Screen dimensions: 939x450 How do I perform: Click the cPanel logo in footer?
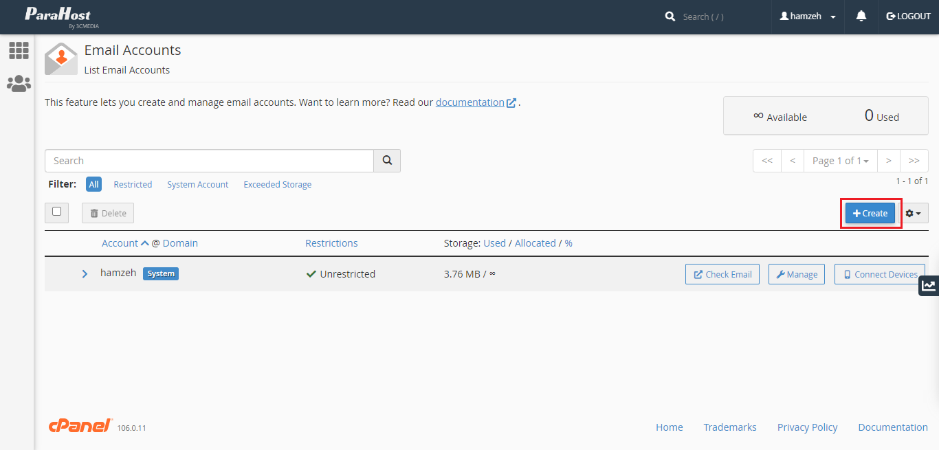[80, 426]
